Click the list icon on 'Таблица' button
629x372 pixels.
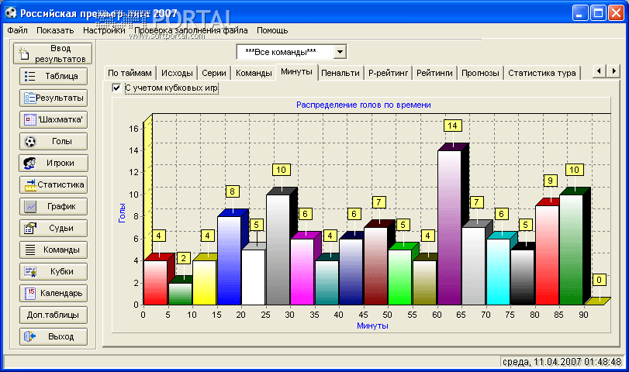click(29, 76)
